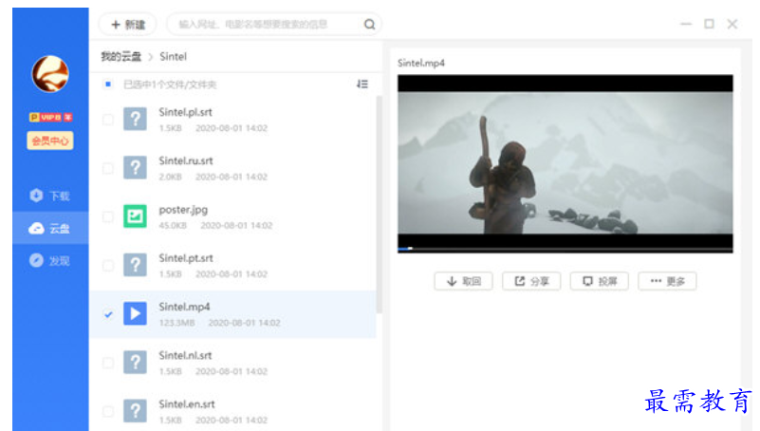
Task: Open the 更多 more options menu
Action: (667, 281)
